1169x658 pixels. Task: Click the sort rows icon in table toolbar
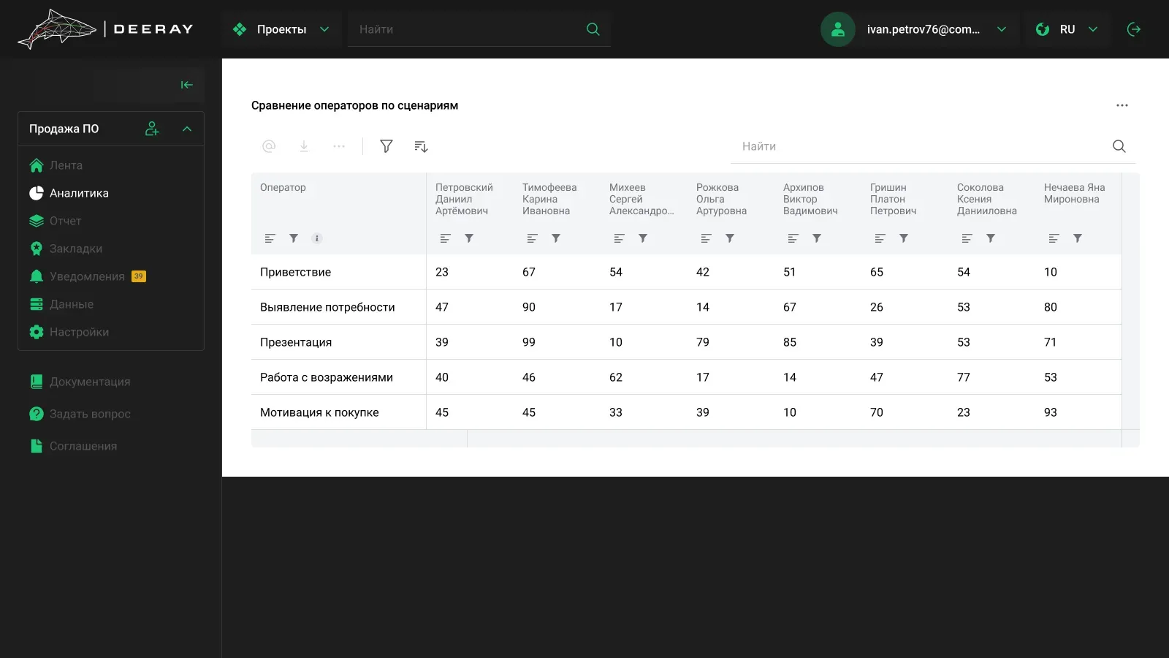pos(421,146)
